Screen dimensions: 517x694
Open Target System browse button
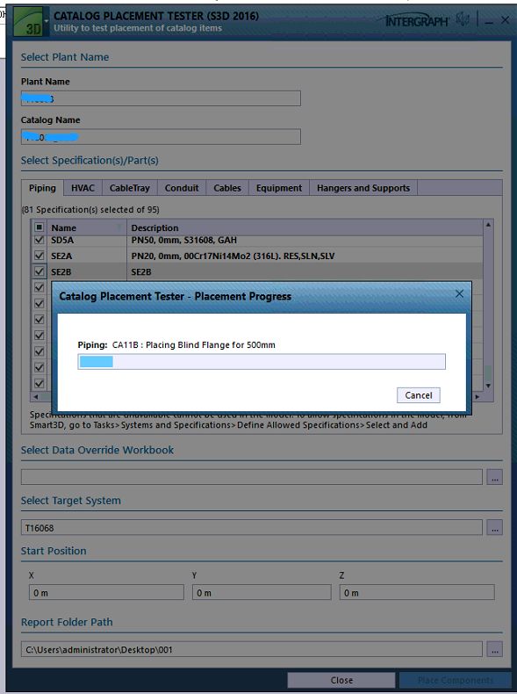pos(494,528)
